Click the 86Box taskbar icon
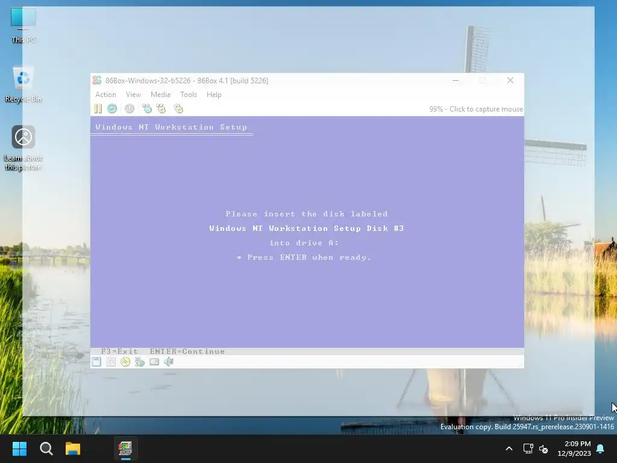 pyautogui.click(x=125, y=449)
